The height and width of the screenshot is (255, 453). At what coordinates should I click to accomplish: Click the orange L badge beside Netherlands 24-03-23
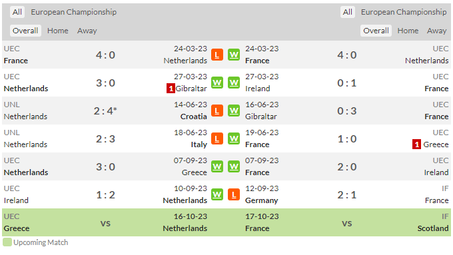tap(217, 55)
